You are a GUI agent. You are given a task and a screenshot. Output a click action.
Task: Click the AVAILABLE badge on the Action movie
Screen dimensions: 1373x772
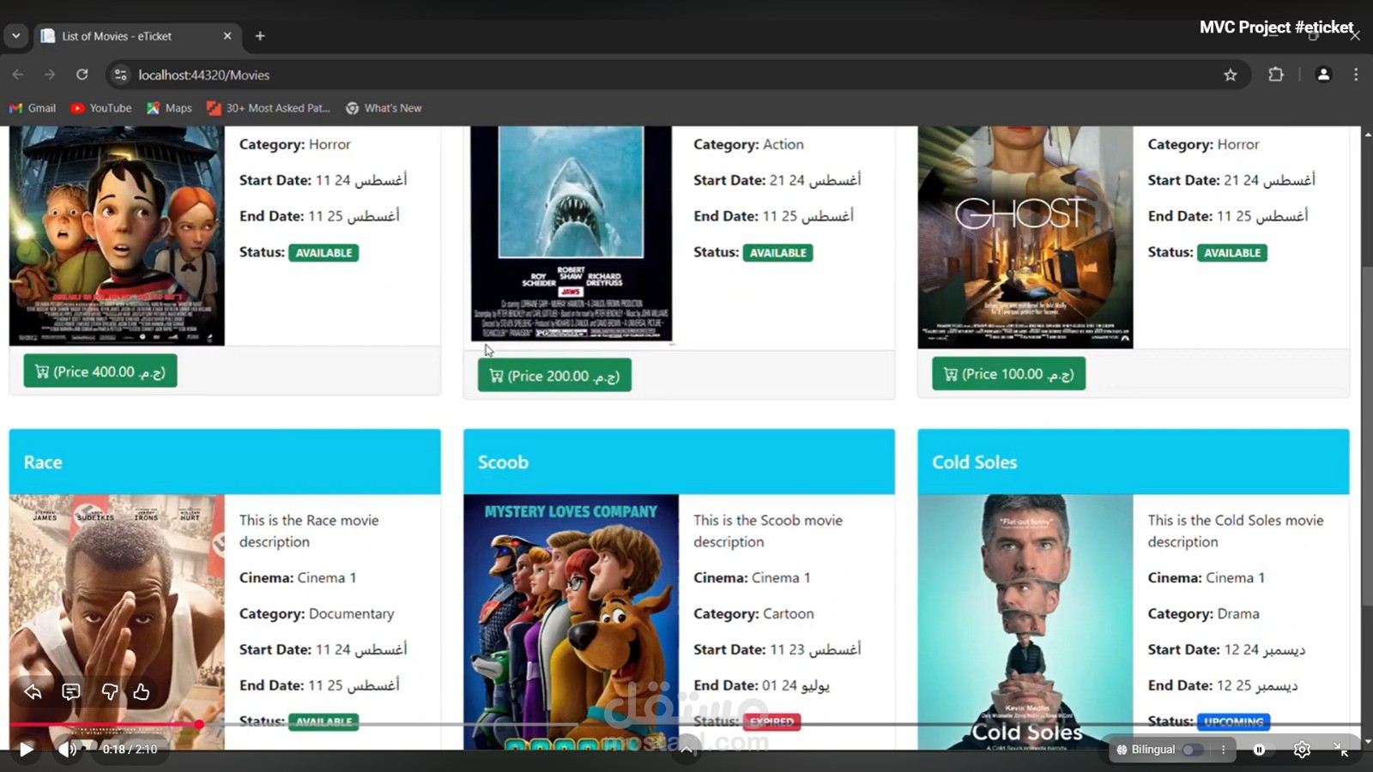coord(778,253)
